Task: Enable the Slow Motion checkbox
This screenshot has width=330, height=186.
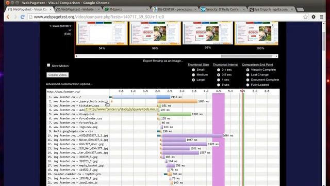Action: coord(48,65)
